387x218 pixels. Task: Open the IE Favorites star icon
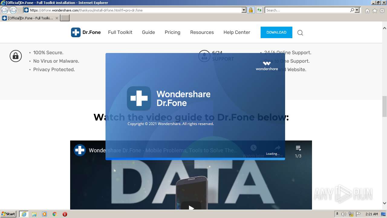[375, 11]
